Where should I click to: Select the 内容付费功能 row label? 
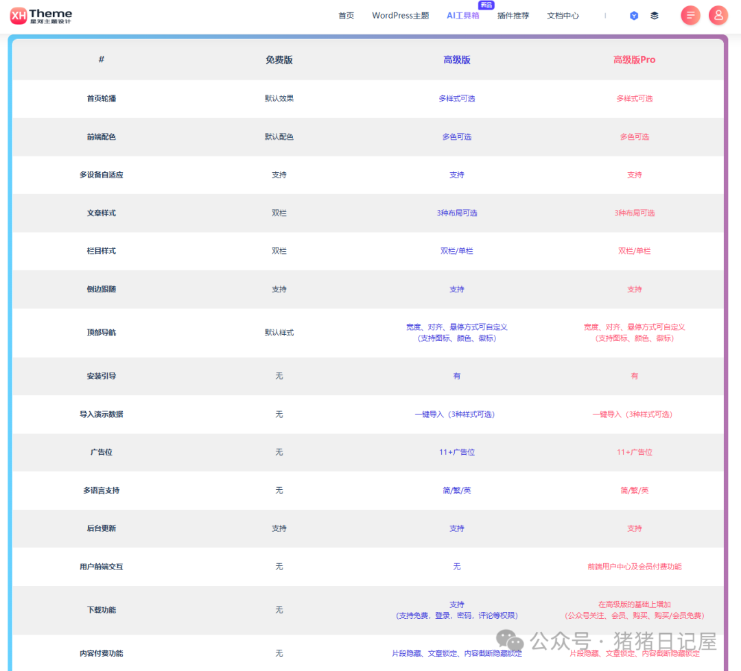101,654
